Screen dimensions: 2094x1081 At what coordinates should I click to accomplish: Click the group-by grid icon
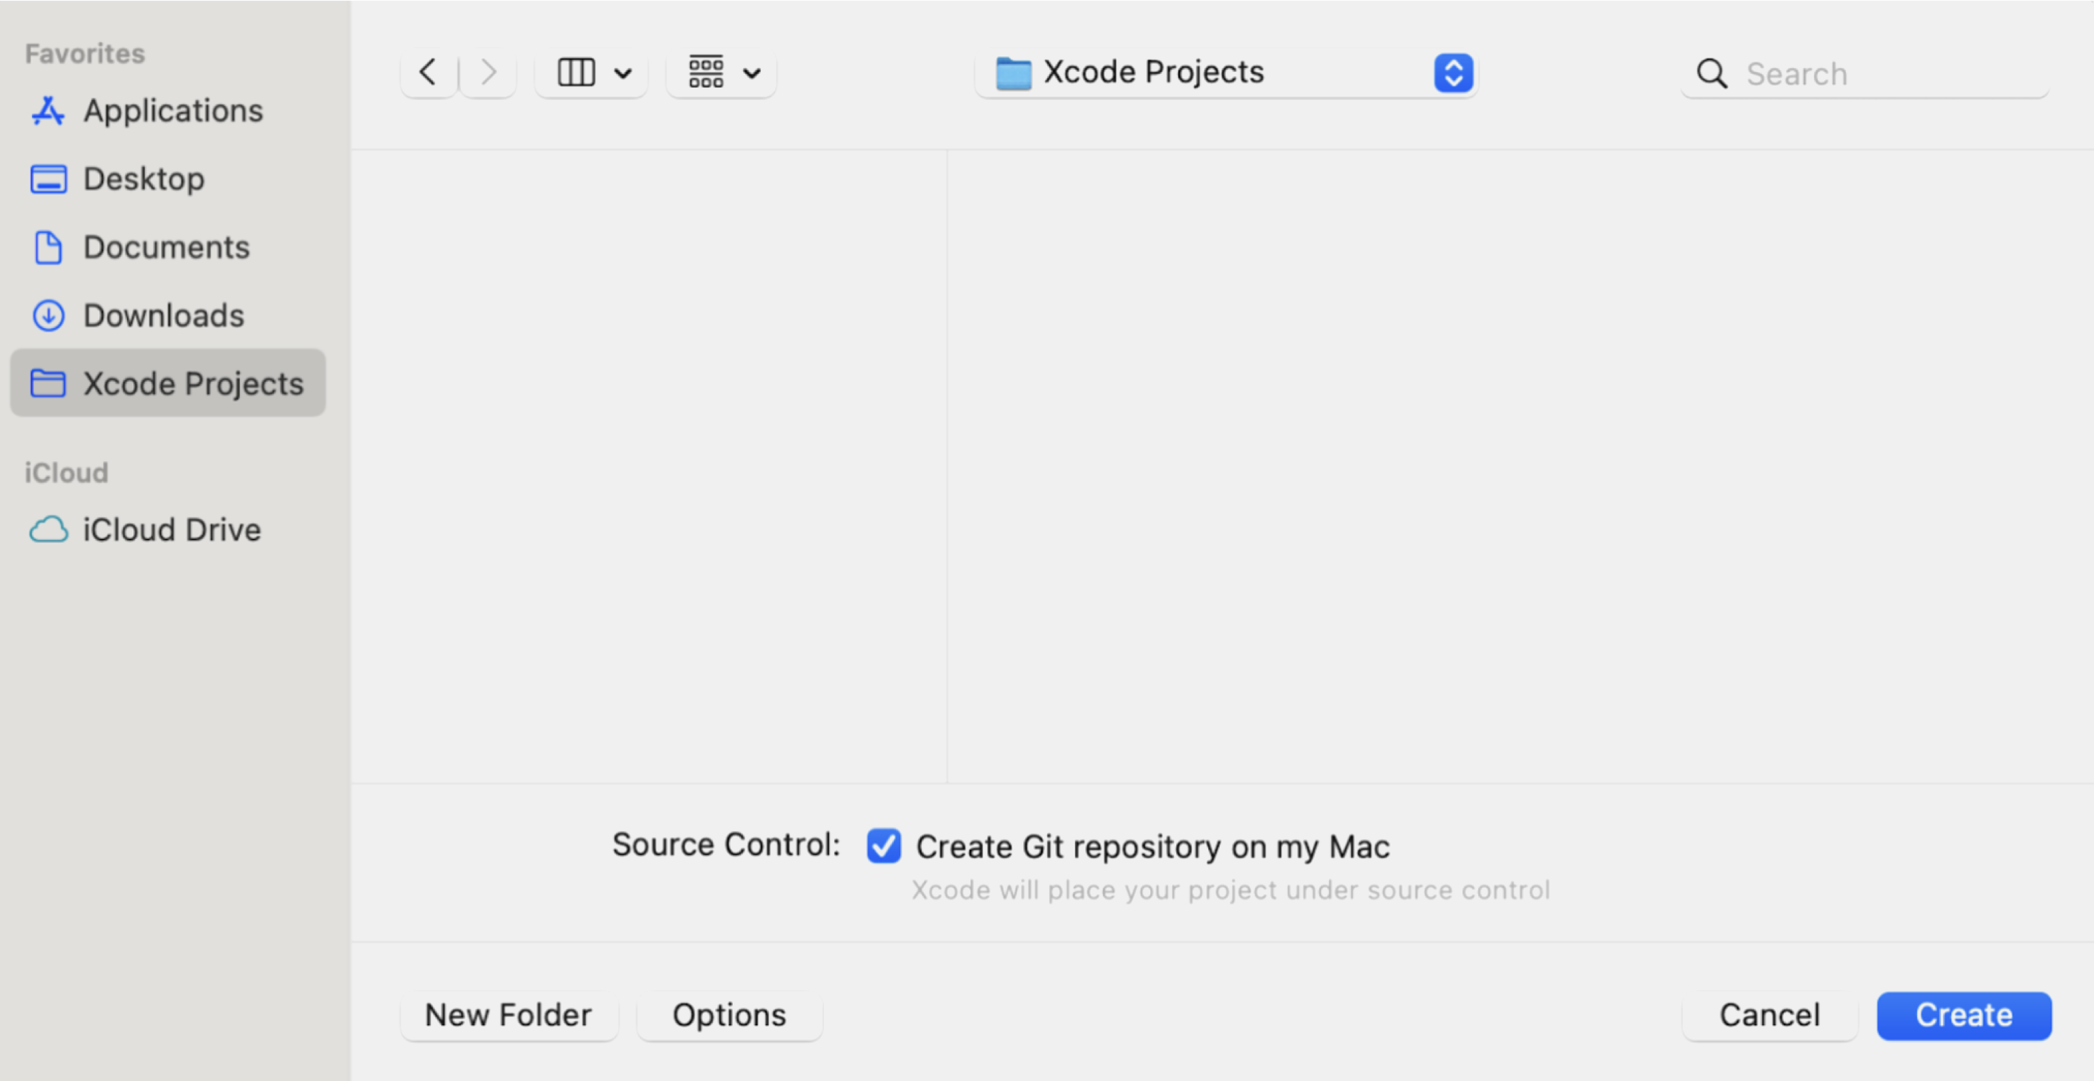tap(706, 72)
